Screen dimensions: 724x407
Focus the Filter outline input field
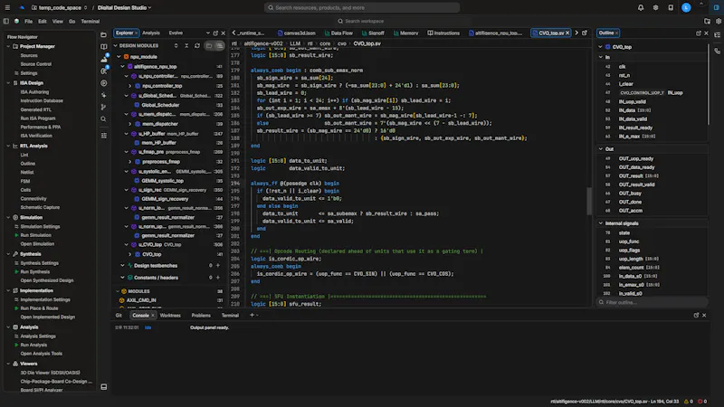coord(653,302)
